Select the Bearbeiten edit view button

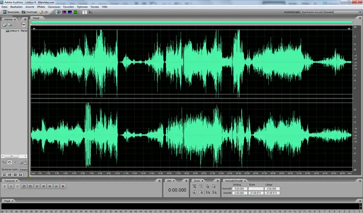(x=10, y=12)
